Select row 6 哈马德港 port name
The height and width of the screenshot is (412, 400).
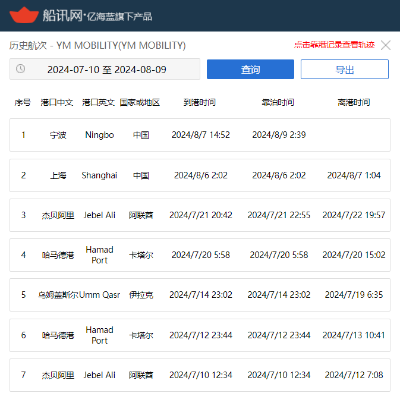click(x=58, y=335)
